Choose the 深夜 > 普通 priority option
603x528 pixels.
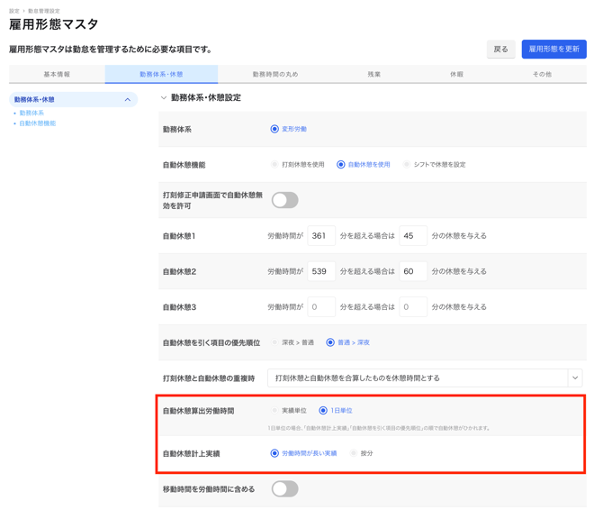274,342
